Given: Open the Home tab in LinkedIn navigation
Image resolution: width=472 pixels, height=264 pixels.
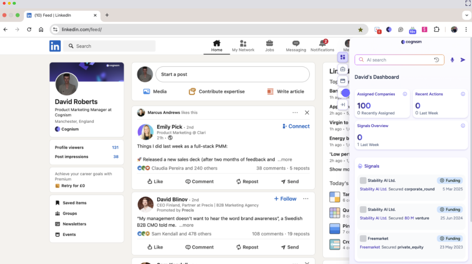Looking at the screenshot, I should pos(217,46).
